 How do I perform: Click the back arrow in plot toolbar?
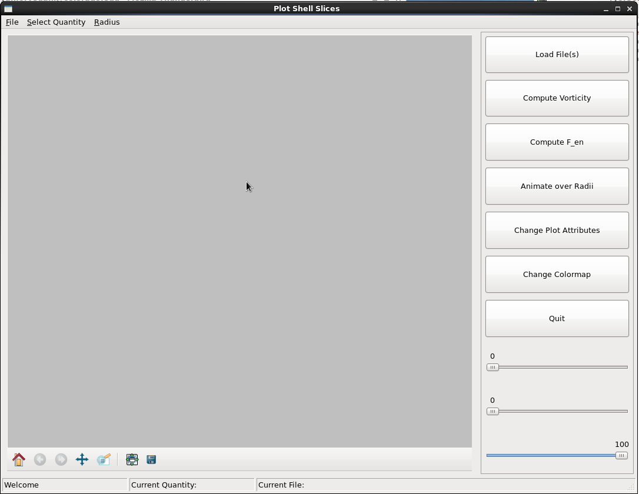40,459
